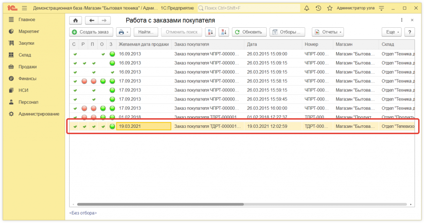Go to the home page icon
Screen dimensions: 424x223
75,20
